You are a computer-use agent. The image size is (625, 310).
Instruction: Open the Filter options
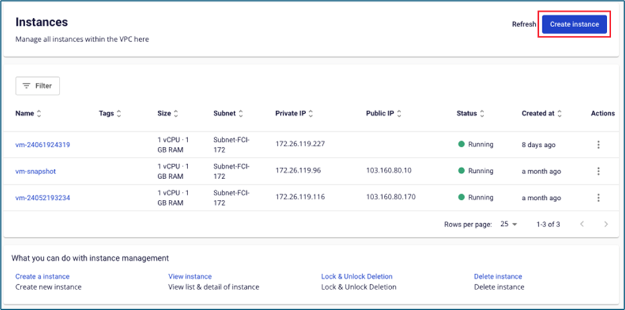coord(38,85)
